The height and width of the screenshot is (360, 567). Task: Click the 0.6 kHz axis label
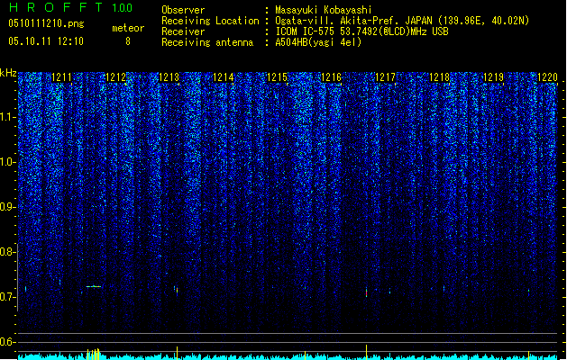tap(7, 342)
